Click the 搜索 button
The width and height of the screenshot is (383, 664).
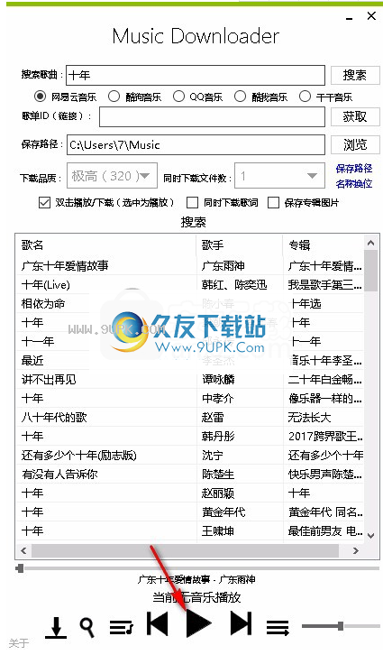(355, 76)
